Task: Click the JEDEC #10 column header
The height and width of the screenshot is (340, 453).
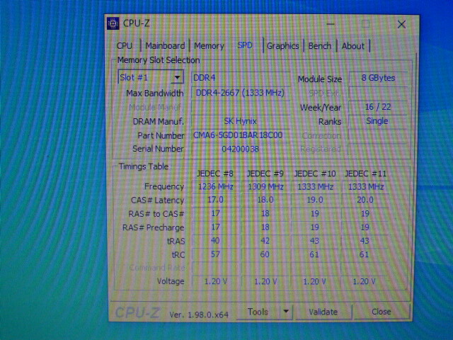Action: click(x=315, y=174)
